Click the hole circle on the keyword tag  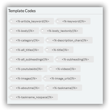pyautogui.click(x=58, y=21)
